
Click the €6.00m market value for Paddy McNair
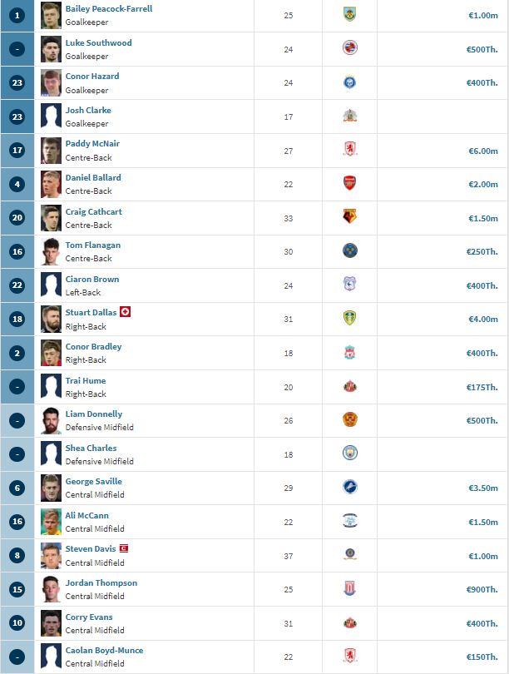click(x=482, y=151)
